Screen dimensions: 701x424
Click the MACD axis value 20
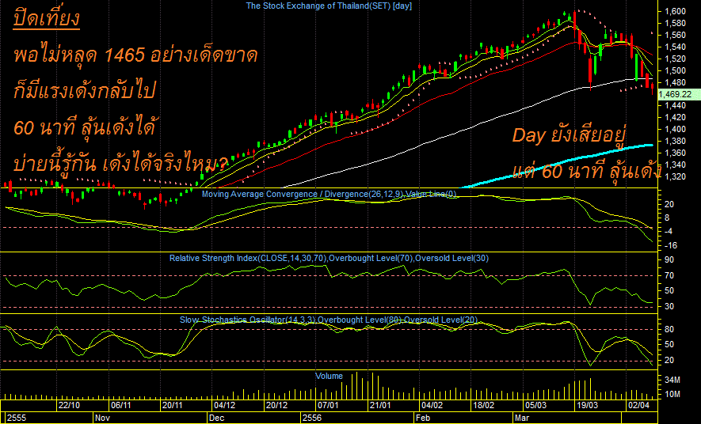669,204
